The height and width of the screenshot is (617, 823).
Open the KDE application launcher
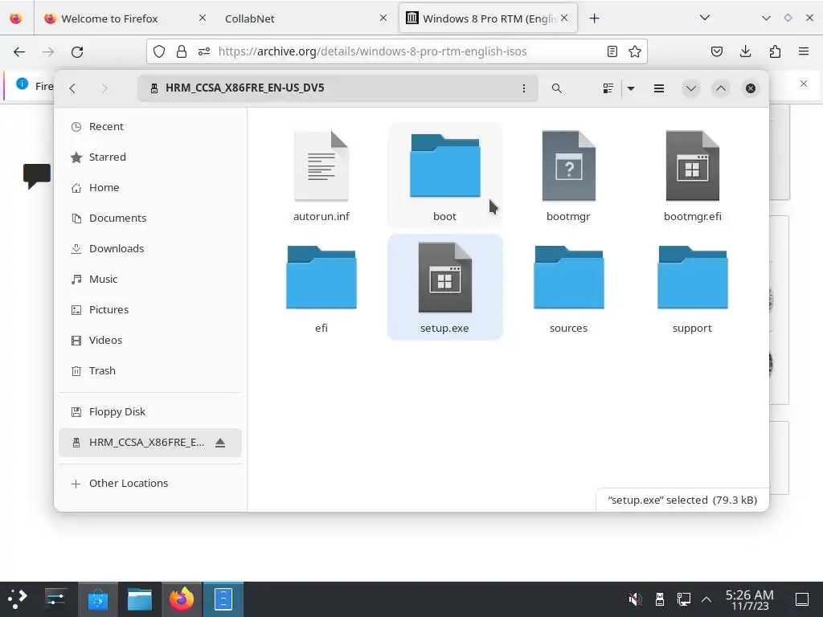(x=18, y=599)
